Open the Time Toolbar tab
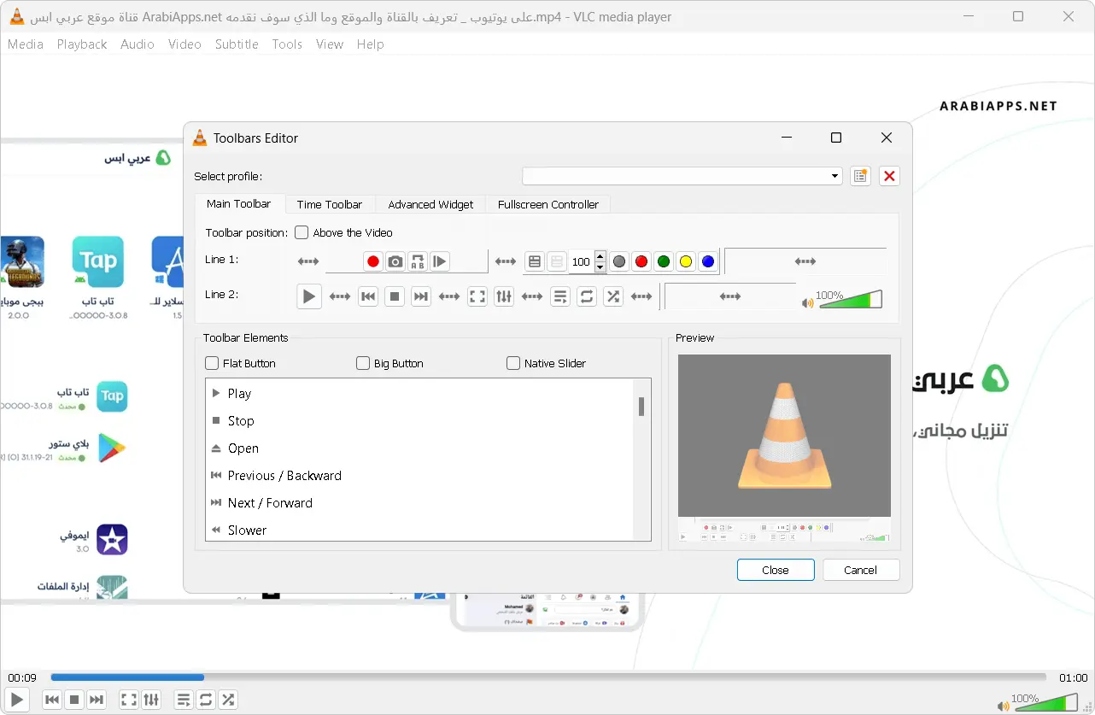Screen dimensions: 1095x715 click(329, 204)
